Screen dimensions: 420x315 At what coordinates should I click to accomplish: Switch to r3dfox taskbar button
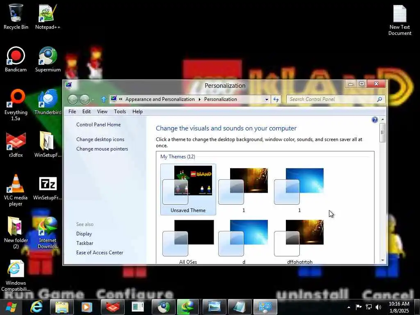tap(113, 307)
